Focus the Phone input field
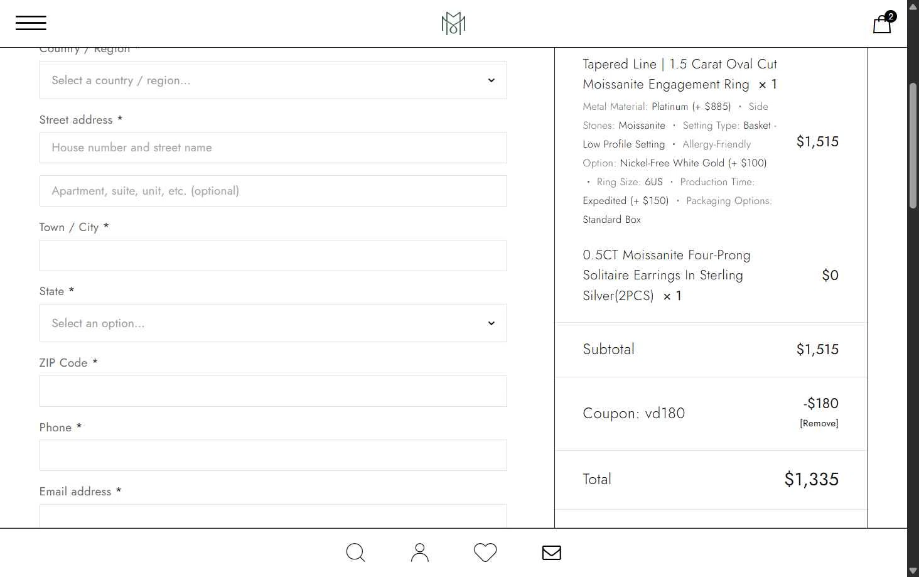Viewport: 919px width, 577px height. click(x=273, y=455)
